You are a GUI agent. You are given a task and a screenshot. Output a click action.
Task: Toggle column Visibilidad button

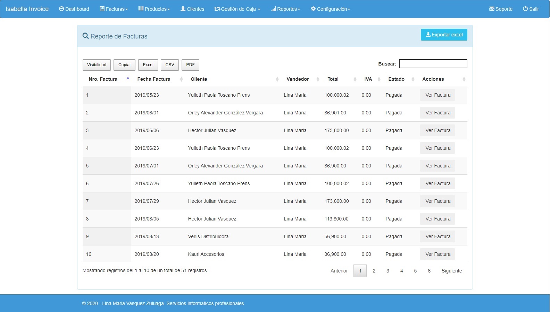(97, 65)
